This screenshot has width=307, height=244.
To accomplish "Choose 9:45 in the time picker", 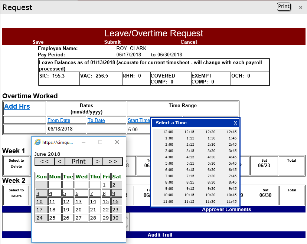I will [233, 188].
